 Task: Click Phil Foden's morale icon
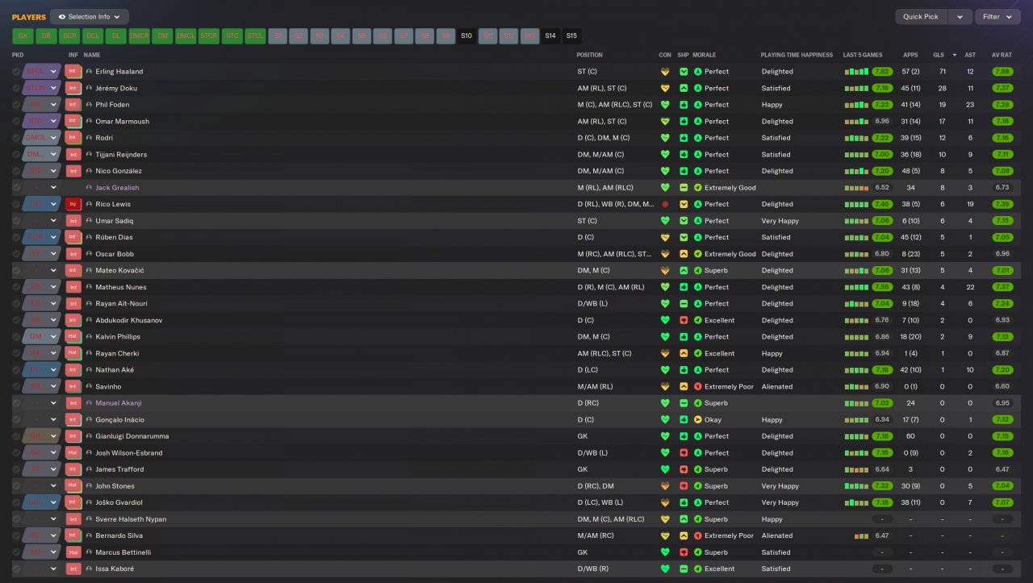tap(698, 105)
